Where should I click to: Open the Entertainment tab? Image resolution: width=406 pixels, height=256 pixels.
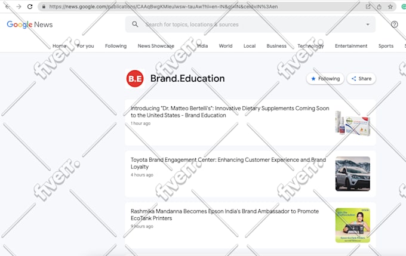tap(351, 46)
